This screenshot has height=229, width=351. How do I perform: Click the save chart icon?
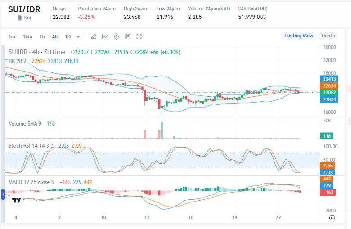[128, 36]
